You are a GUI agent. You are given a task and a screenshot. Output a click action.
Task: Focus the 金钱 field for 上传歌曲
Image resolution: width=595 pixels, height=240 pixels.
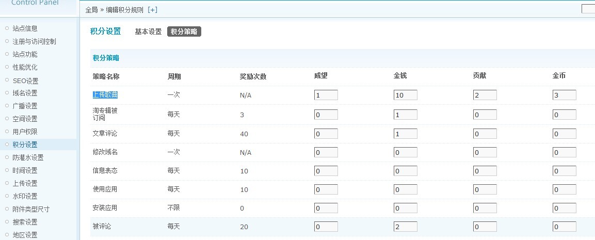coord(405,95)
